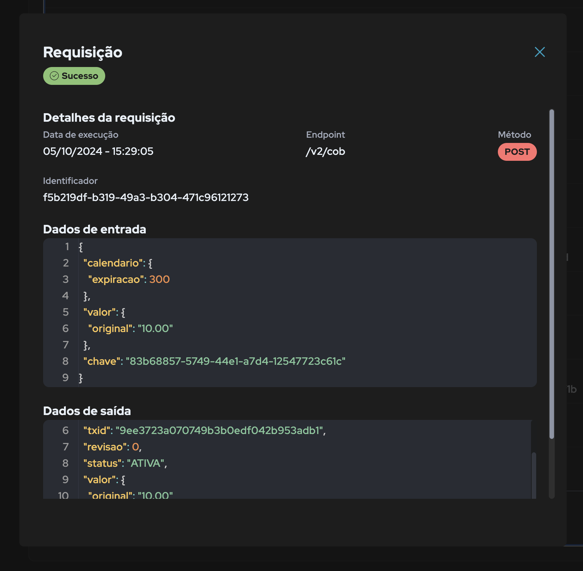
Task: Click the expiracao value 300
Action: pos(160,280)
